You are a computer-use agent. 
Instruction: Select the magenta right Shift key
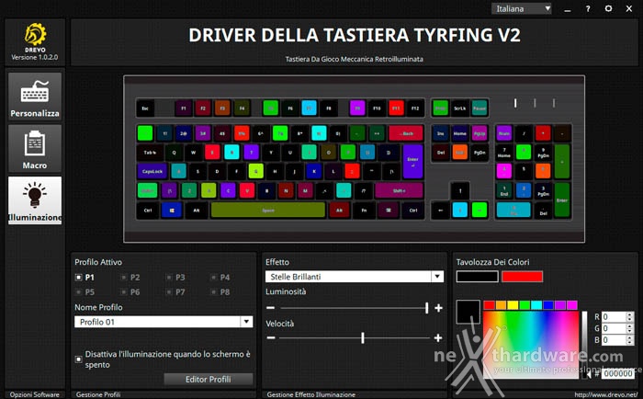(x=399, y=191)
